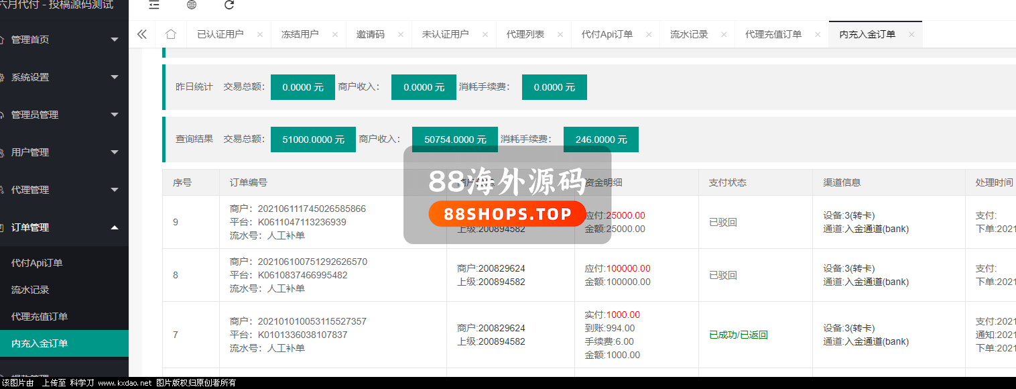Click the 88SHOPS.TOP orange button

(507, 214)
